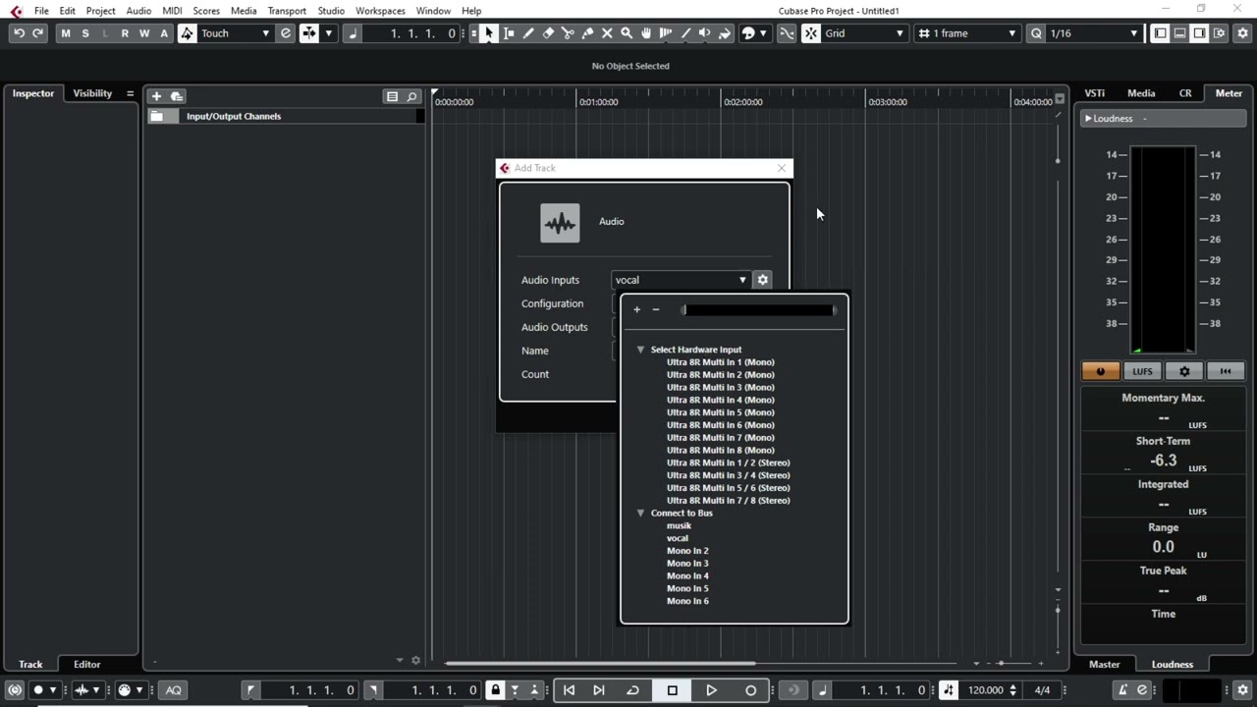Click the input list search field
1257x707 pixels.
[759, 310]
